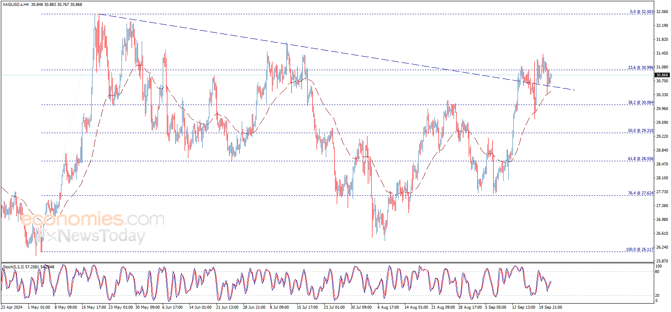Click the current price tag 30.868
Image resolution: width=671 pixels, height=312 pixels.
tap(662, 75)
